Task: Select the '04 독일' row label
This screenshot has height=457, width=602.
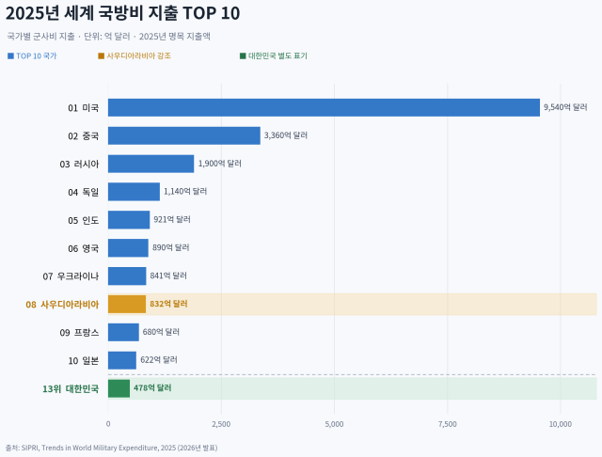Action: (x=84, y=192)
